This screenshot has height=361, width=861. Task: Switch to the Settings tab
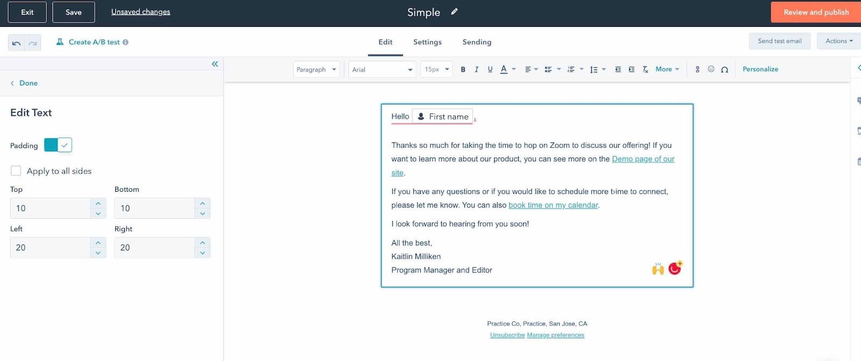427,42
